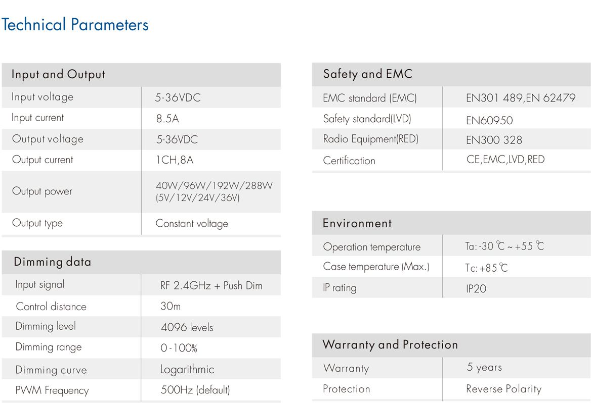This screenshot has height=403, width=592.
Task: Select the Dimming data section header
Action: 141,262
